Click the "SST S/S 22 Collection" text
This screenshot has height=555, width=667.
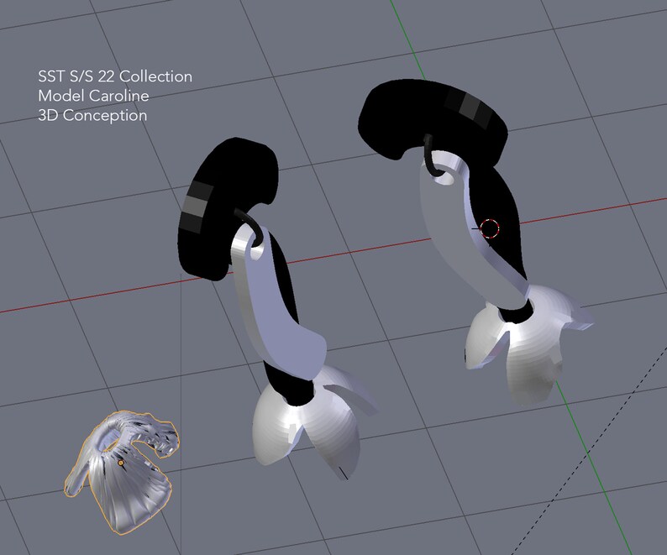click(115, 76)
